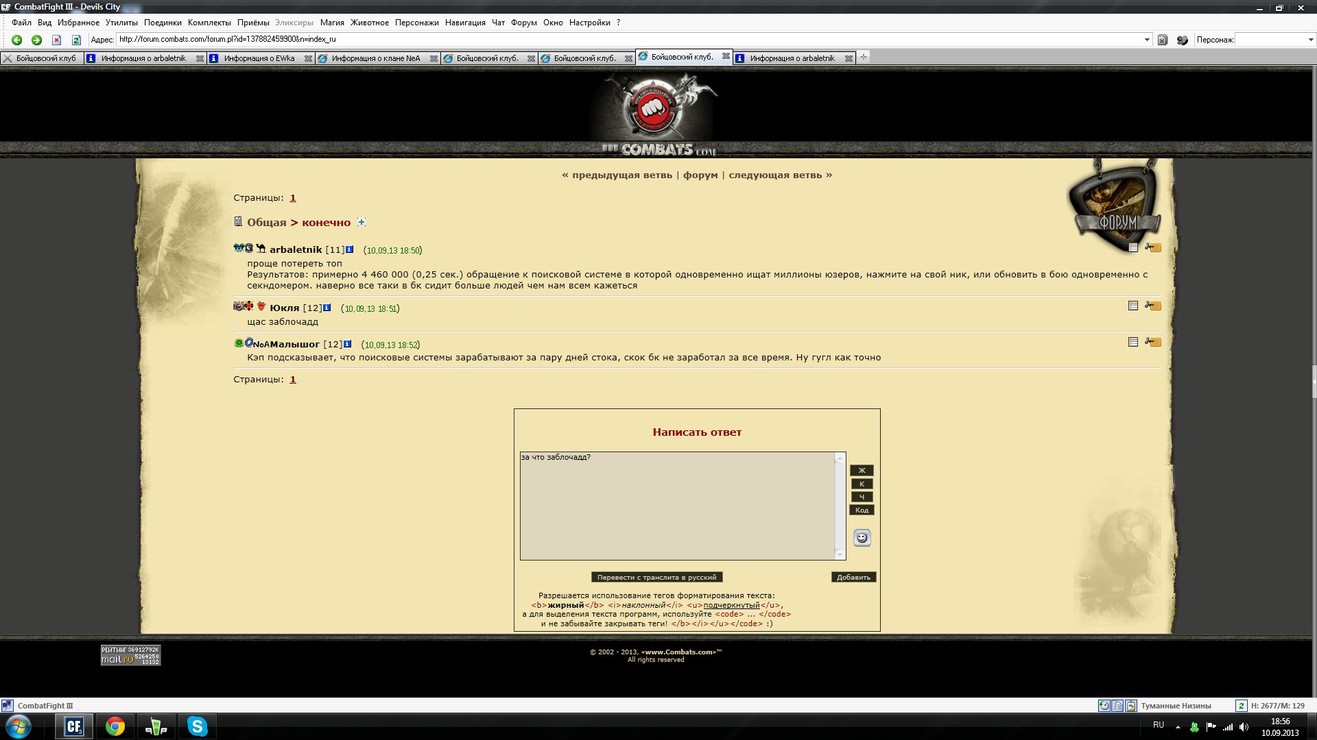Open the Персонаж combo box

click(1276, 40)
